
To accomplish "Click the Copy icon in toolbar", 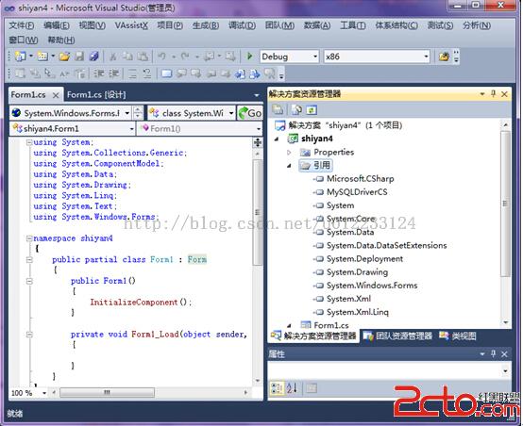I will [x=127, y=57].
